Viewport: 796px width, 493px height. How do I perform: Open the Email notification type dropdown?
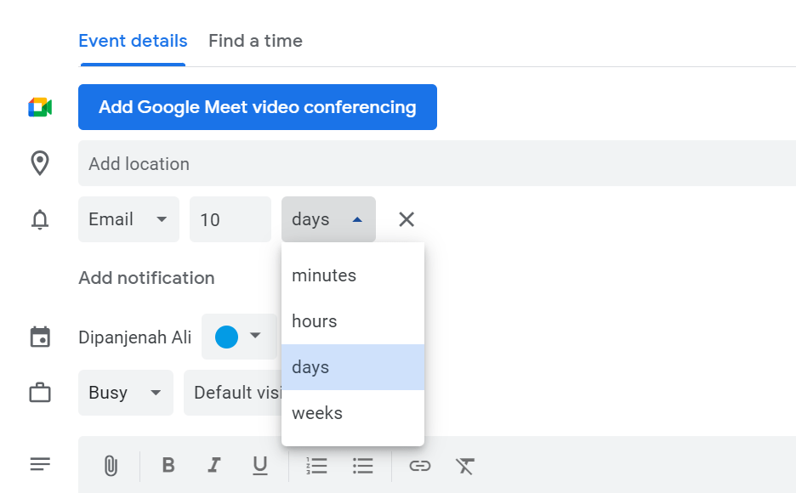(128, 219)
